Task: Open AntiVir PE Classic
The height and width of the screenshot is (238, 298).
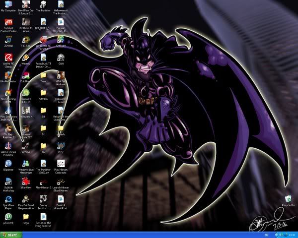Action: click(x=8, y=60)
